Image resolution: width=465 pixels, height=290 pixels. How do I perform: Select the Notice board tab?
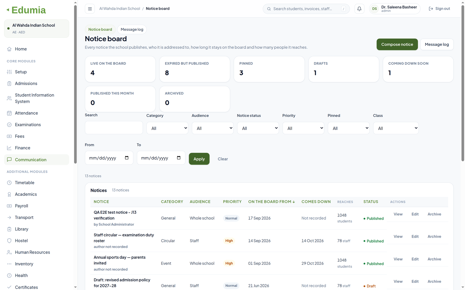100,29
